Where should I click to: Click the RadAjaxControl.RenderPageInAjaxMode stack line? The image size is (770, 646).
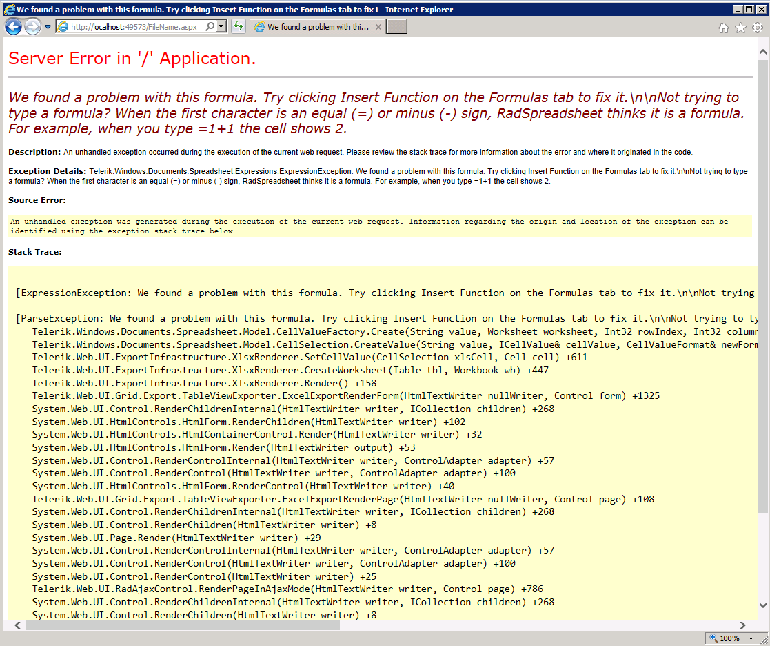287,589
